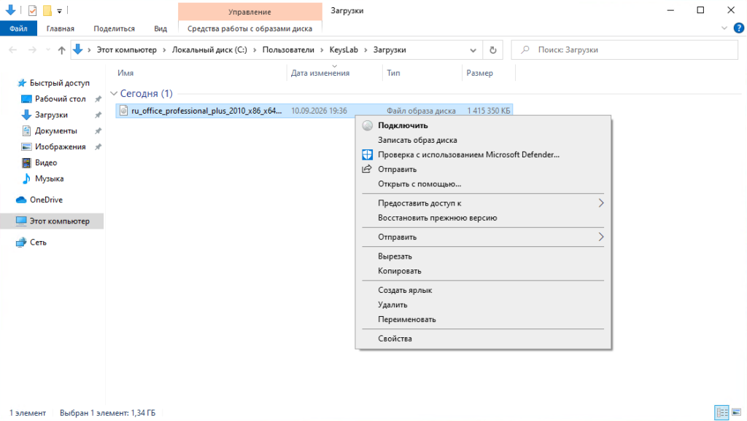
Task: Open the Средства работы с образами диска tab
Action: coord(249,28)
